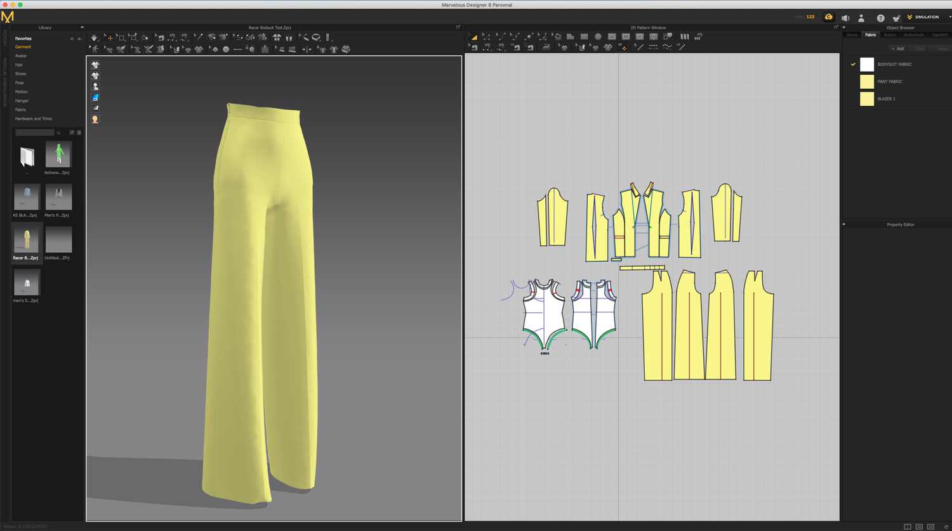Toggle checkmark on BODYSUIT FABRIC row
This screenshot has width=952, height=531.
tap(853, 64)
